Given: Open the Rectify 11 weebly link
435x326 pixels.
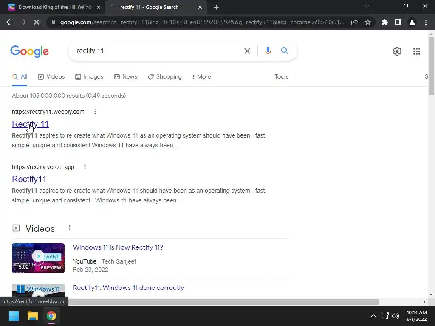Looking at the screenshot, I should pyautogui.click(x=30, y=124).
